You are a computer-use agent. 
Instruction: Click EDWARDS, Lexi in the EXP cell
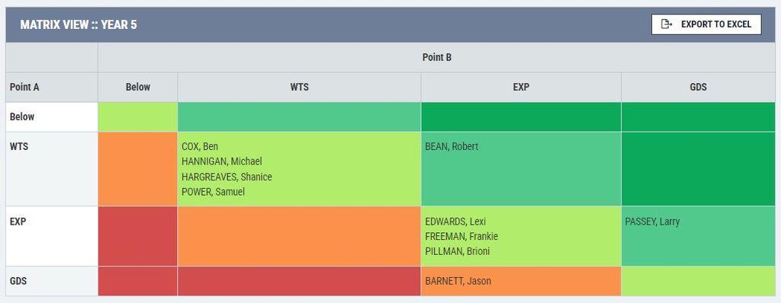point(455,222)
